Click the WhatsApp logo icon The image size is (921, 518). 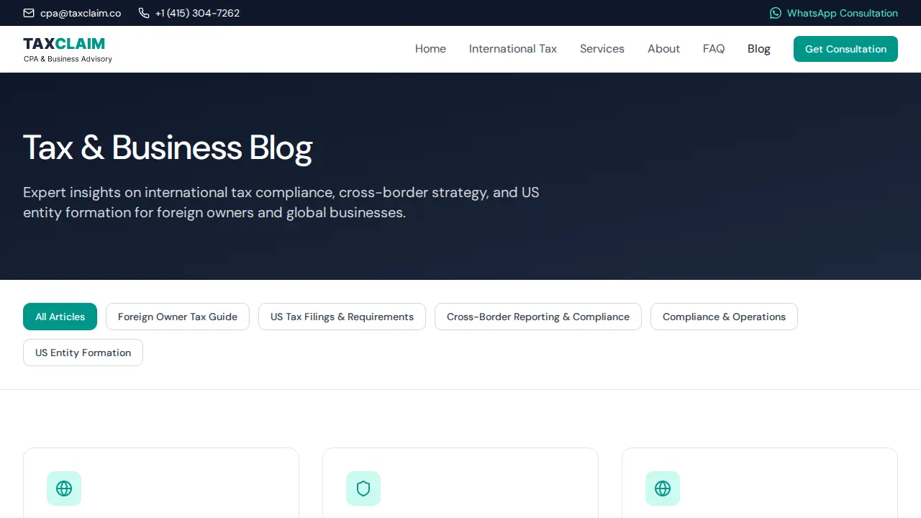pyautogui.click(x=776, y=13)
